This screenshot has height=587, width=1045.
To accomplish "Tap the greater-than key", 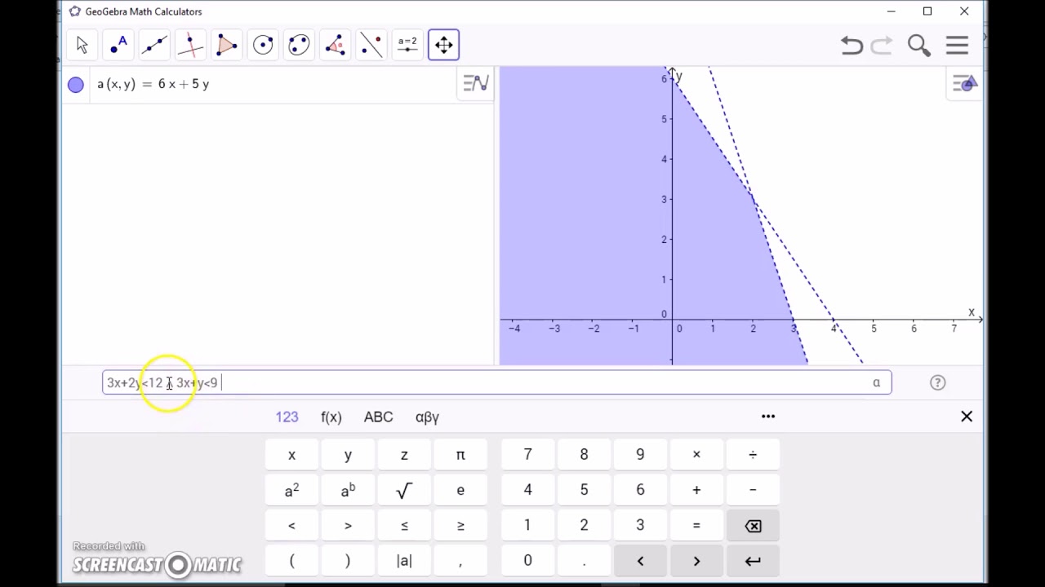I will [348, 526].
